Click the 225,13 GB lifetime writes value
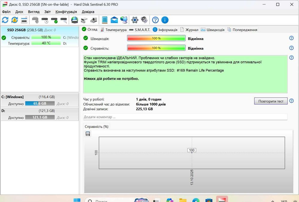This screenshot has height=202, width=299. pyautogui.click(x=144, y=109)
